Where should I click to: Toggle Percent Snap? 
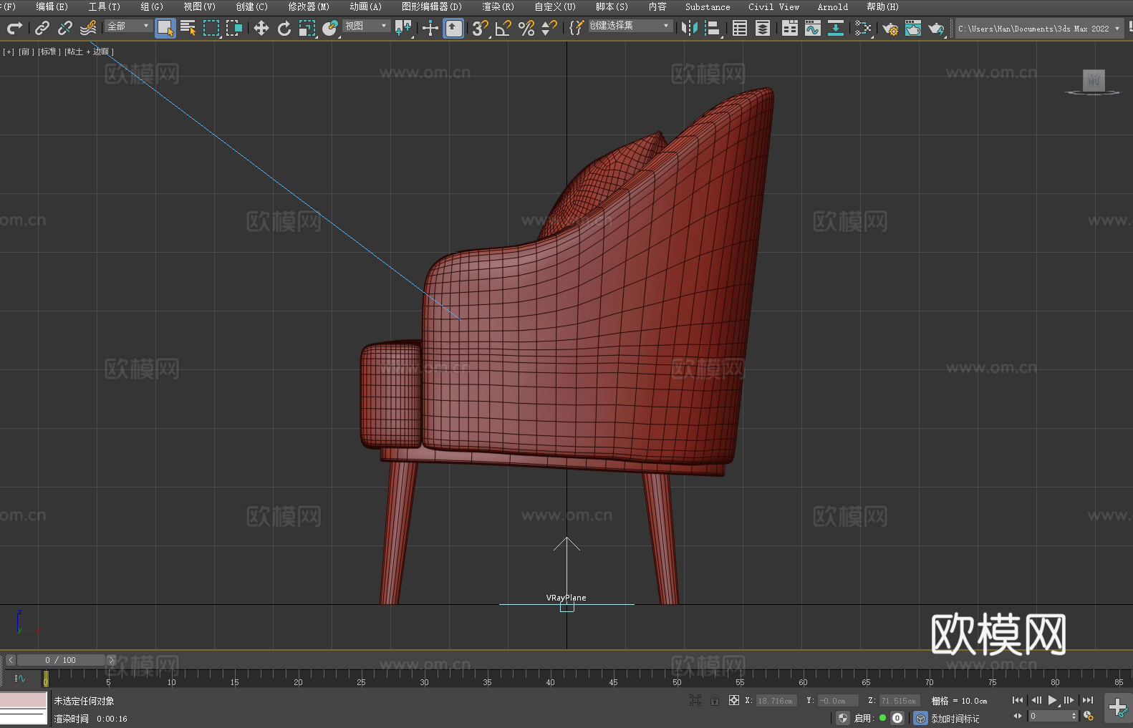click(x=526, y=28)
